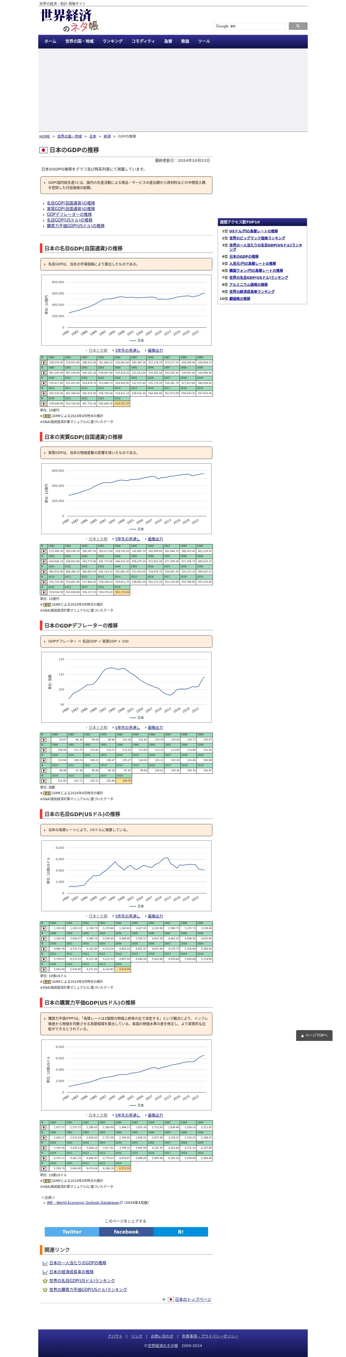
Task: Click 日本と比較 under the nominal GDP chart
Action: (98, 350)
